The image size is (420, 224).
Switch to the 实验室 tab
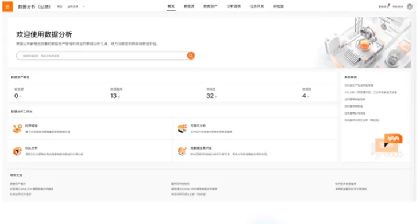click(278, 6)
